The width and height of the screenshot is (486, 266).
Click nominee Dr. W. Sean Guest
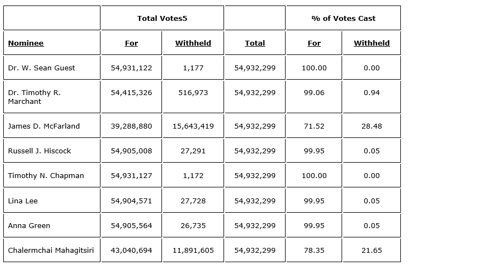pos(42,68)
